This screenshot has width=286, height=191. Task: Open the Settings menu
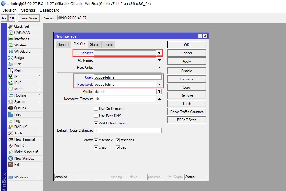pyautogui.click(x=28, y=10)
